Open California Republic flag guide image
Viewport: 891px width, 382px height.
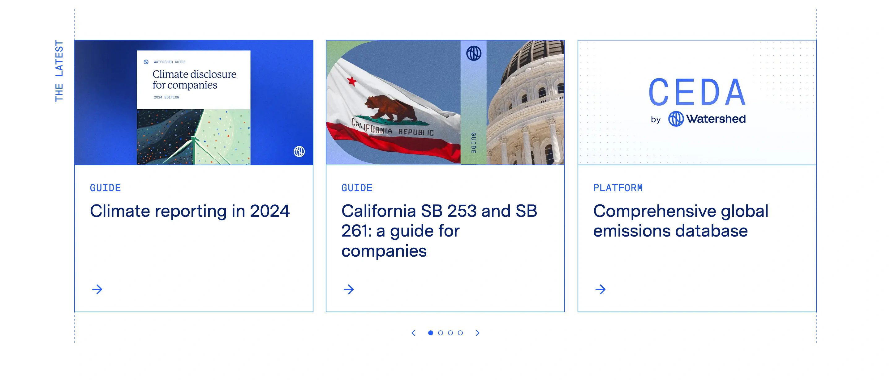(x=445, y=102)
